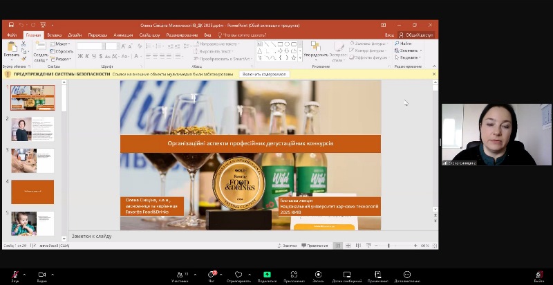Expand the audio options arrow beside microphone
Viewport: 553px width, 285px height.
coord(25,274)
